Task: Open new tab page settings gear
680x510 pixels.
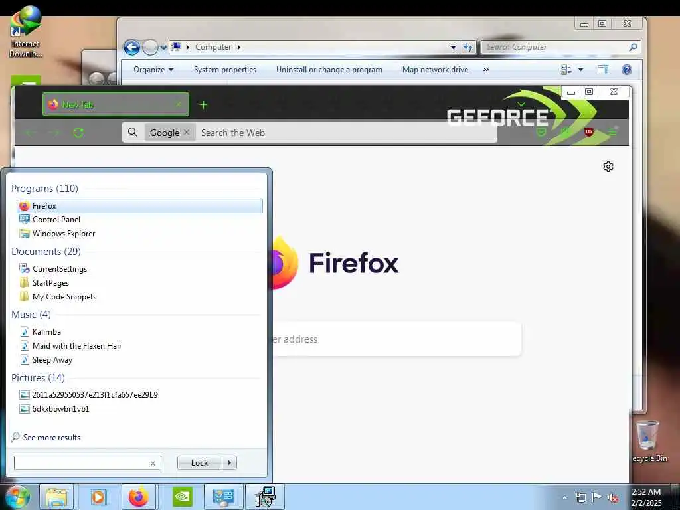Action: coord(608,167)
